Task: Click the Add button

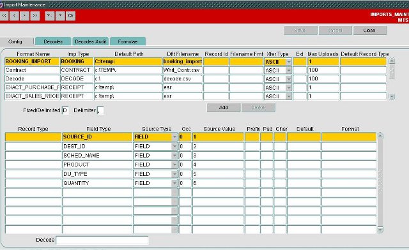Action: click(224, 108)
